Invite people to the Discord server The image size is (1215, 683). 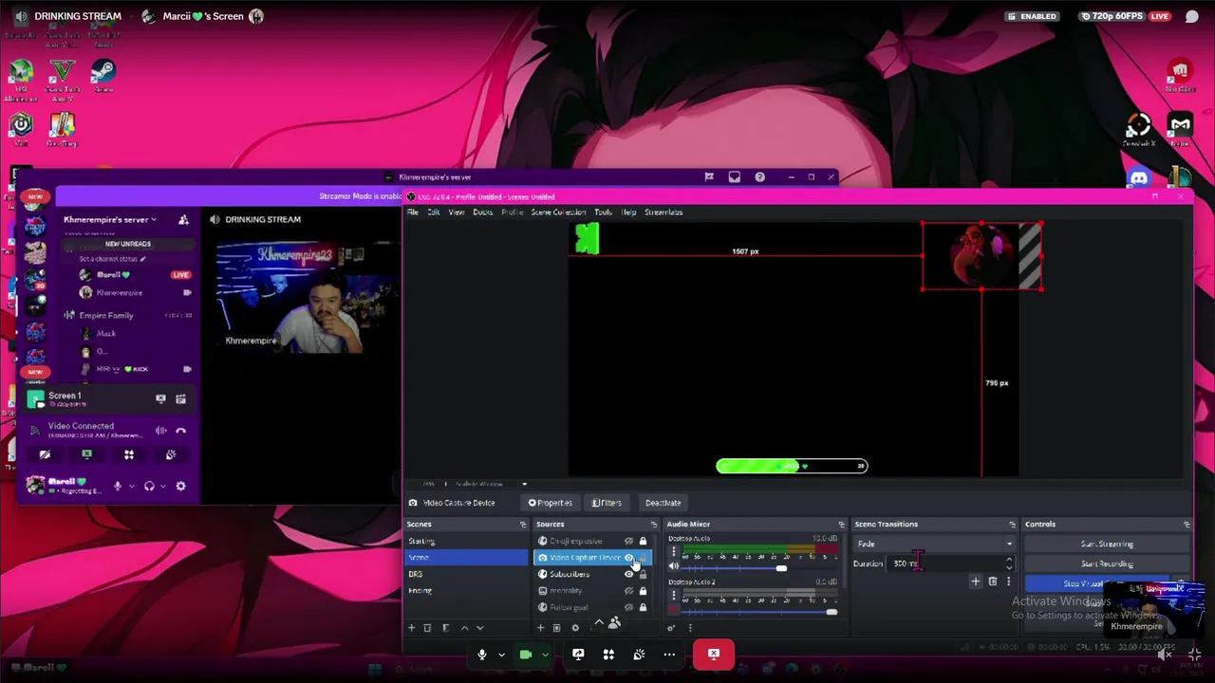click(x=183, y=220)
